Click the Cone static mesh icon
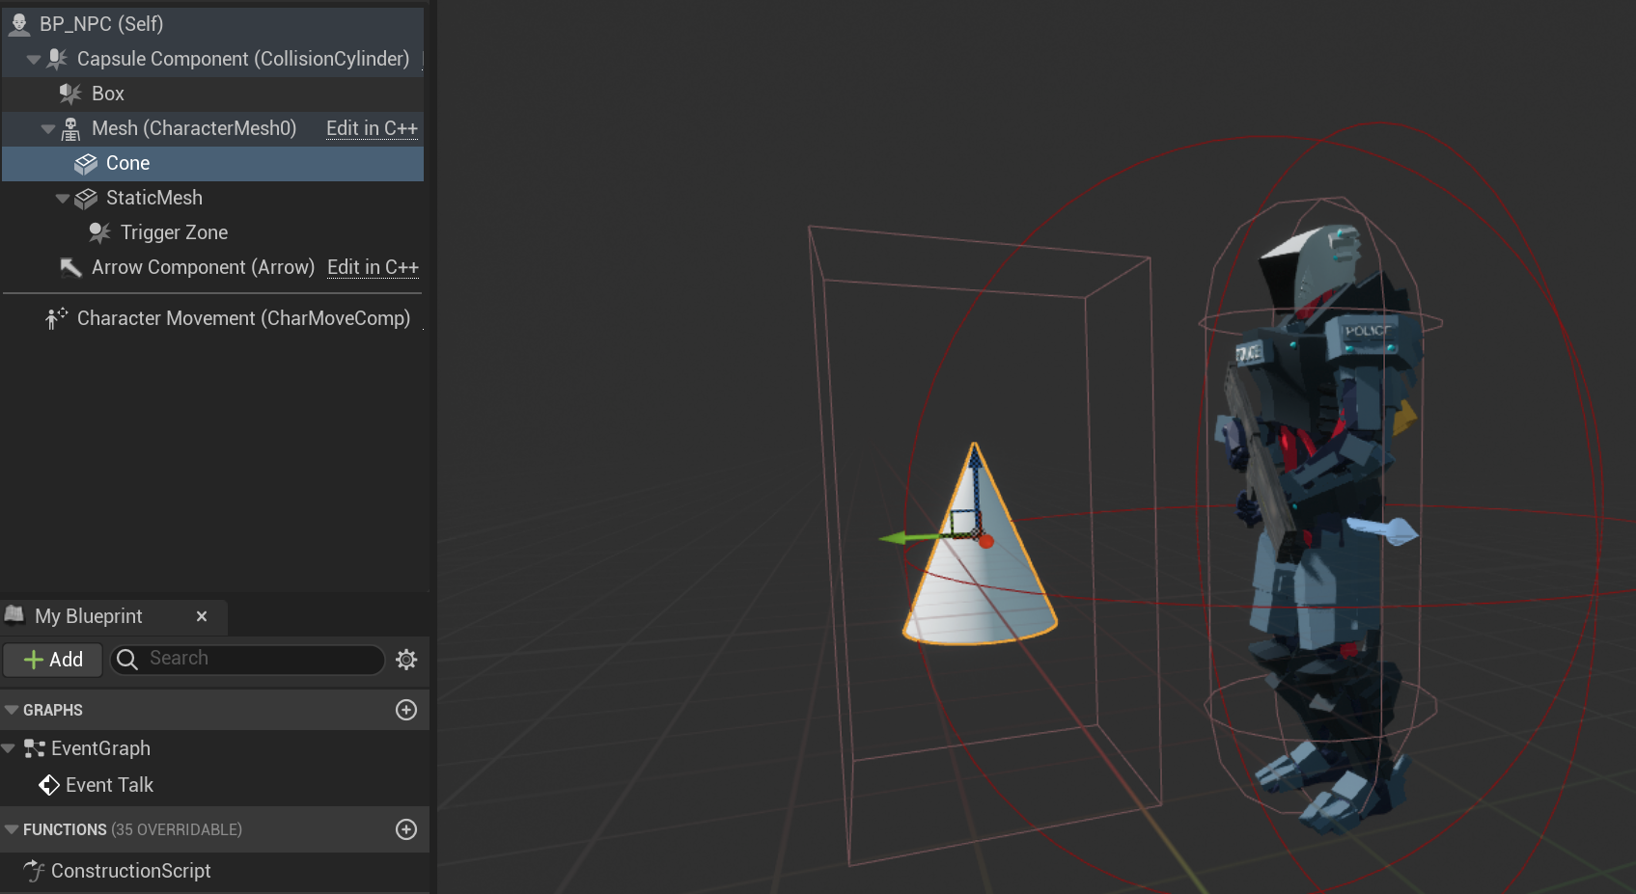 86,163
